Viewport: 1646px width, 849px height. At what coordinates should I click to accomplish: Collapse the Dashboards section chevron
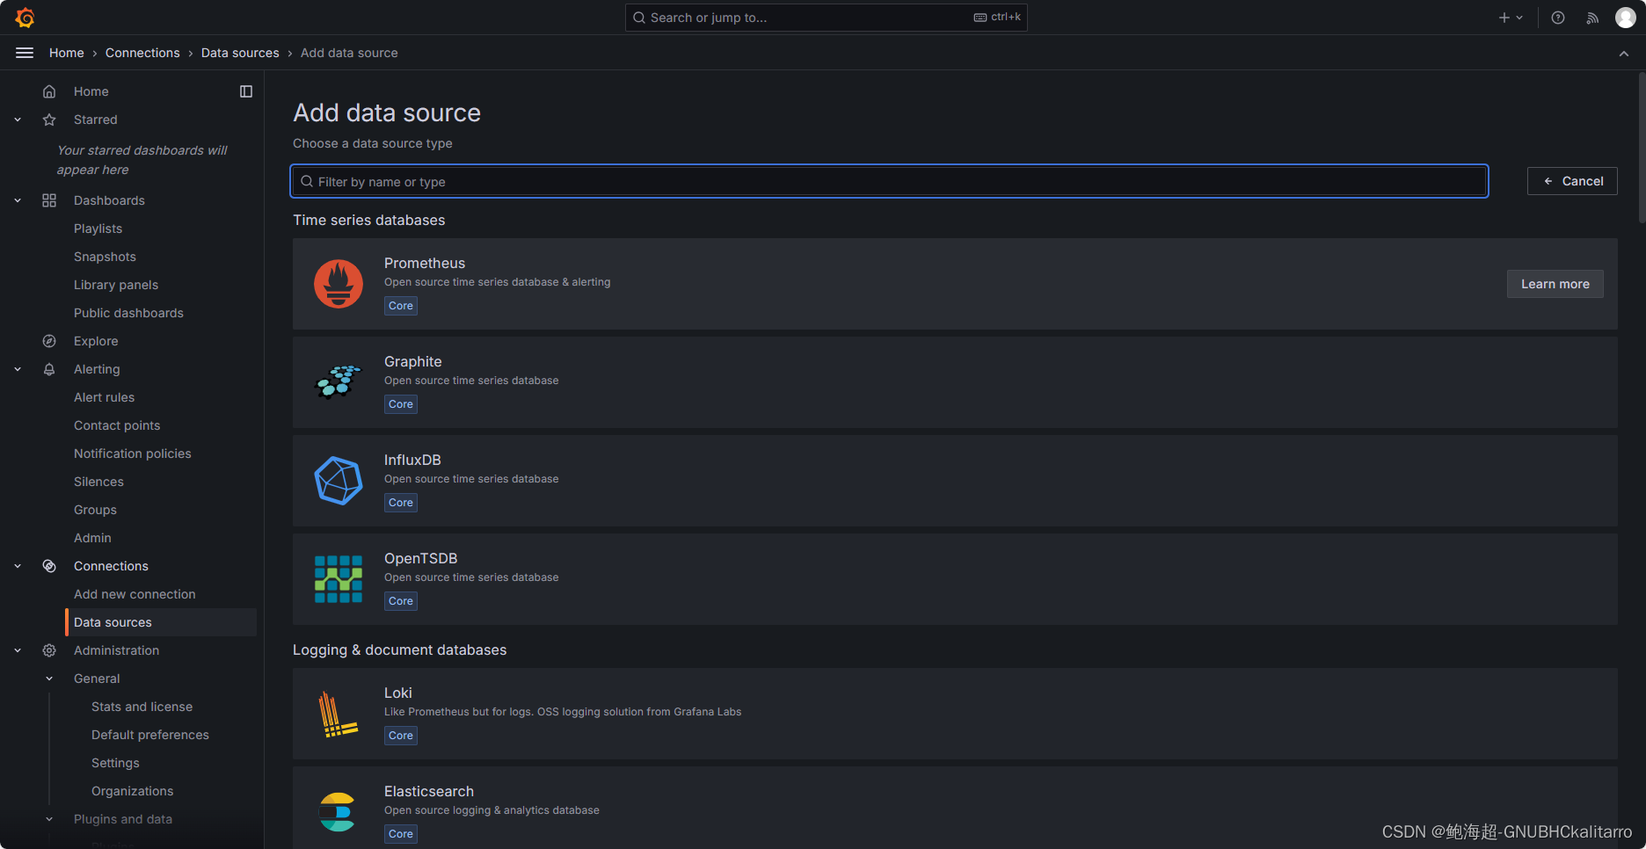coord(18,200)
